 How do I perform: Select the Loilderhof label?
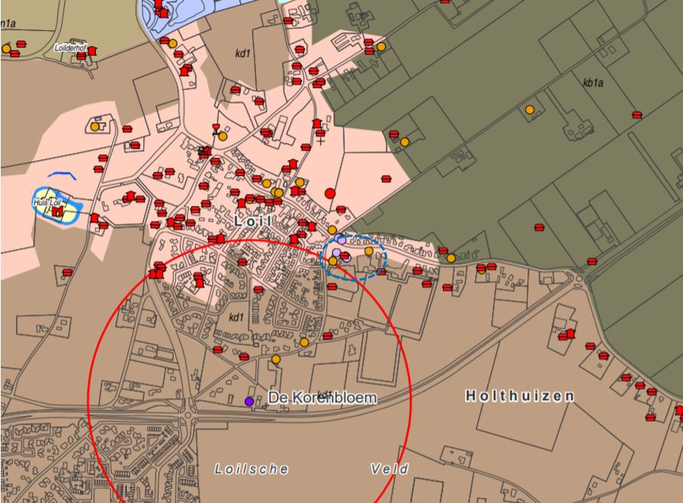71,48
